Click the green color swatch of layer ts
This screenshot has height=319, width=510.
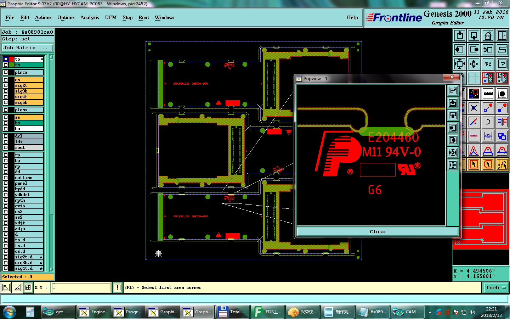click(11, 65)
